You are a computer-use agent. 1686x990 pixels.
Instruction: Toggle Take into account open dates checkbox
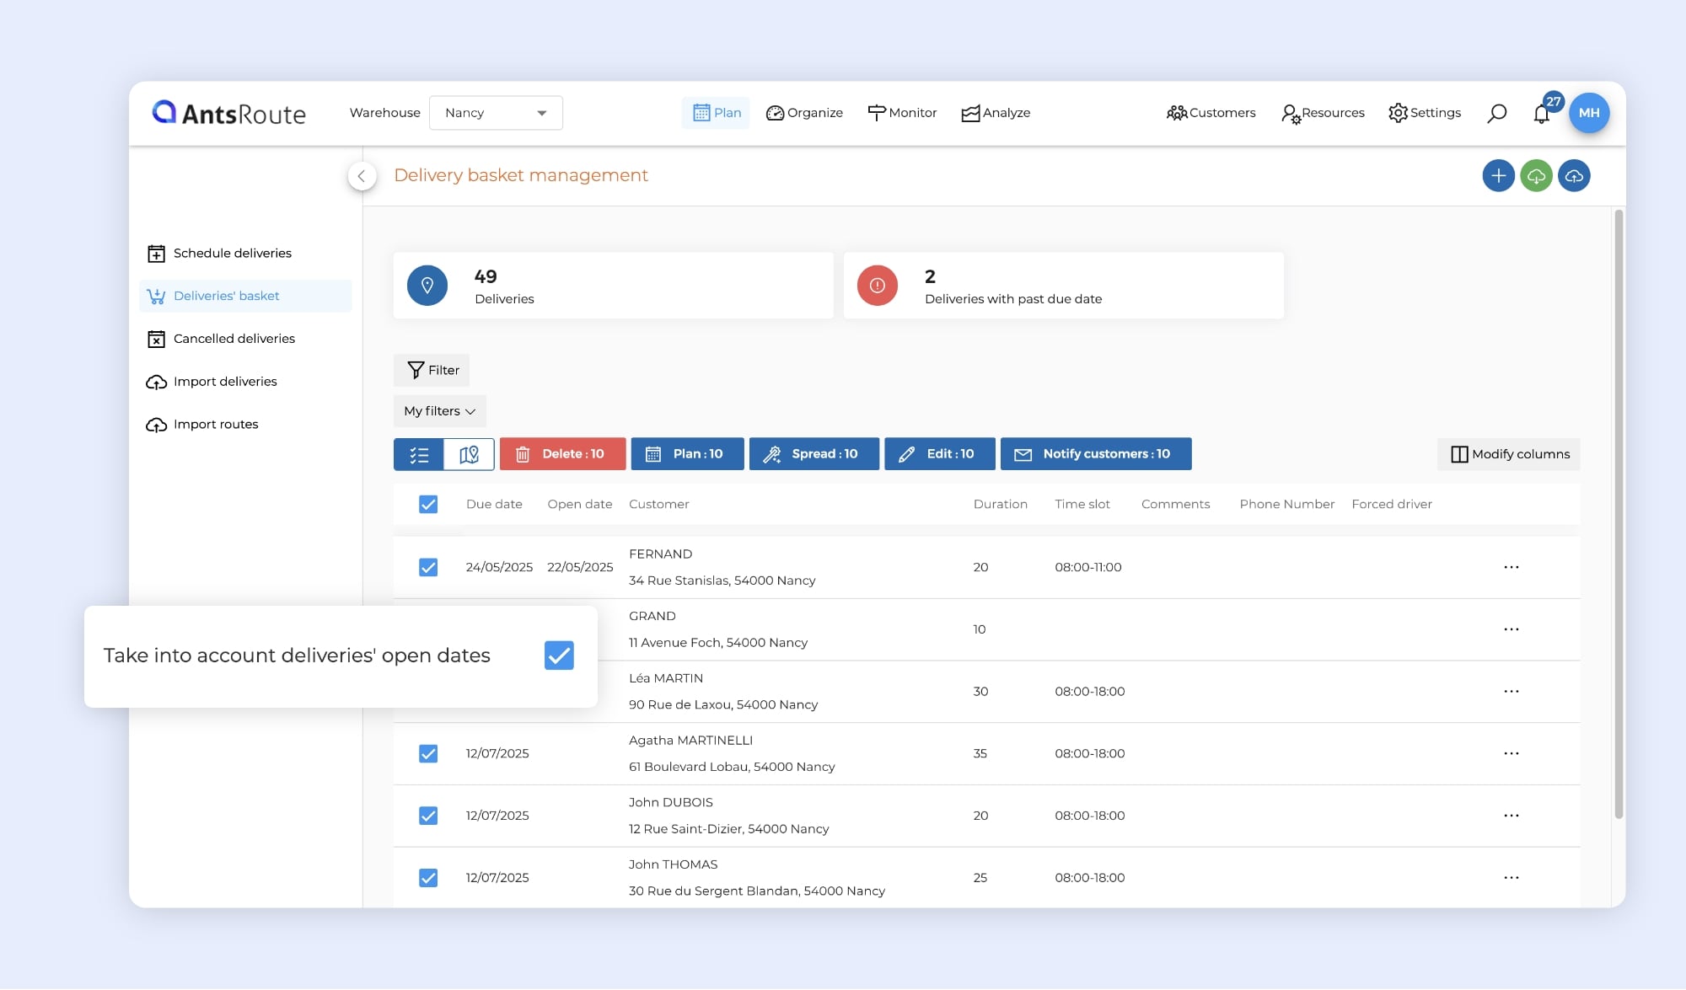pyautogui.click(x=559, y=656)
